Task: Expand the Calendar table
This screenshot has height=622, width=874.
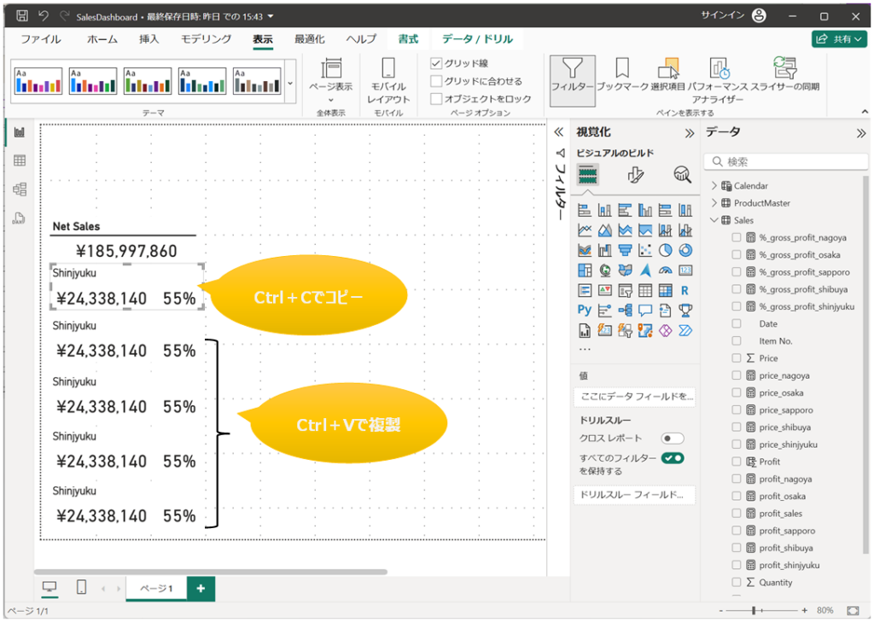Action: (714, 186)
